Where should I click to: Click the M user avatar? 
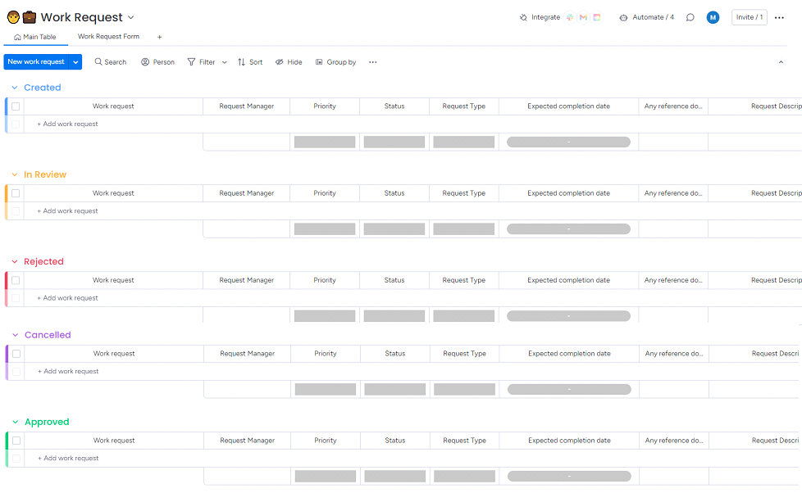[x=713, y=17]
